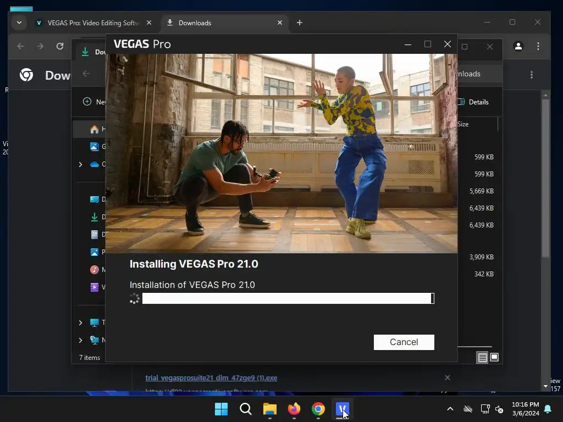Open This PC icon in sidebar
This screenshot has width=563, height=422.
95,323
